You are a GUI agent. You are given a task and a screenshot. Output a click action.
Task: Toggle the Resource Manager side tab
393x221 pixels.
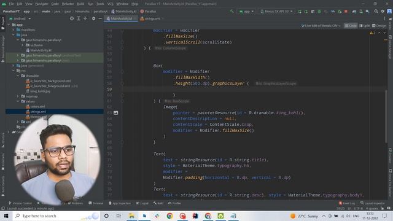coord(2,48)
